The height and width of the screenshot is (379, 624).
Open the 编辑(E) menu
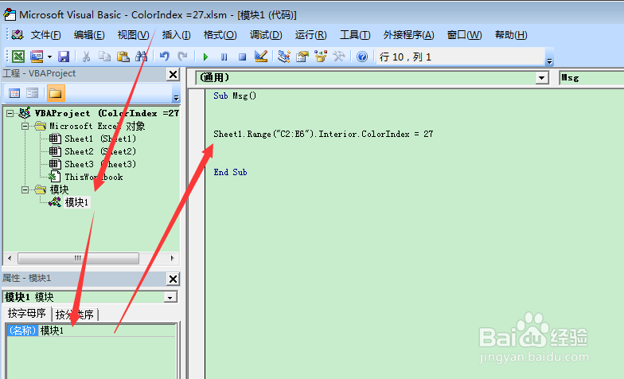[x=89, y=35]
